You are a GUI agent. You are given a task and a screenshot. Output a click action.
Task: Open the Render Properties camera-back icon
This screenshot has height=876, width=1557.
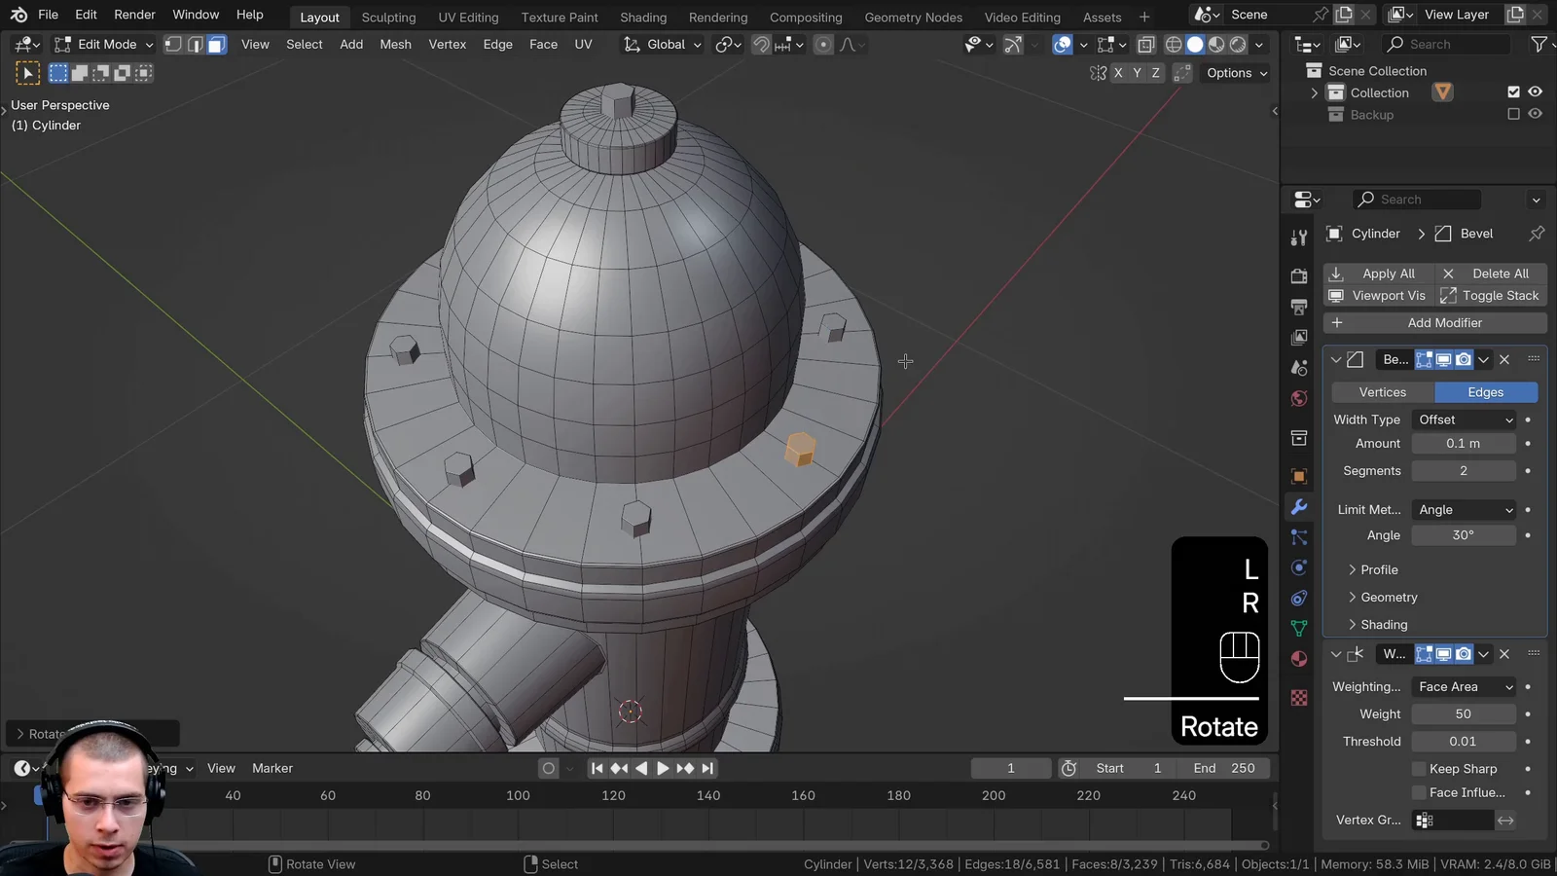(1298, 275)
